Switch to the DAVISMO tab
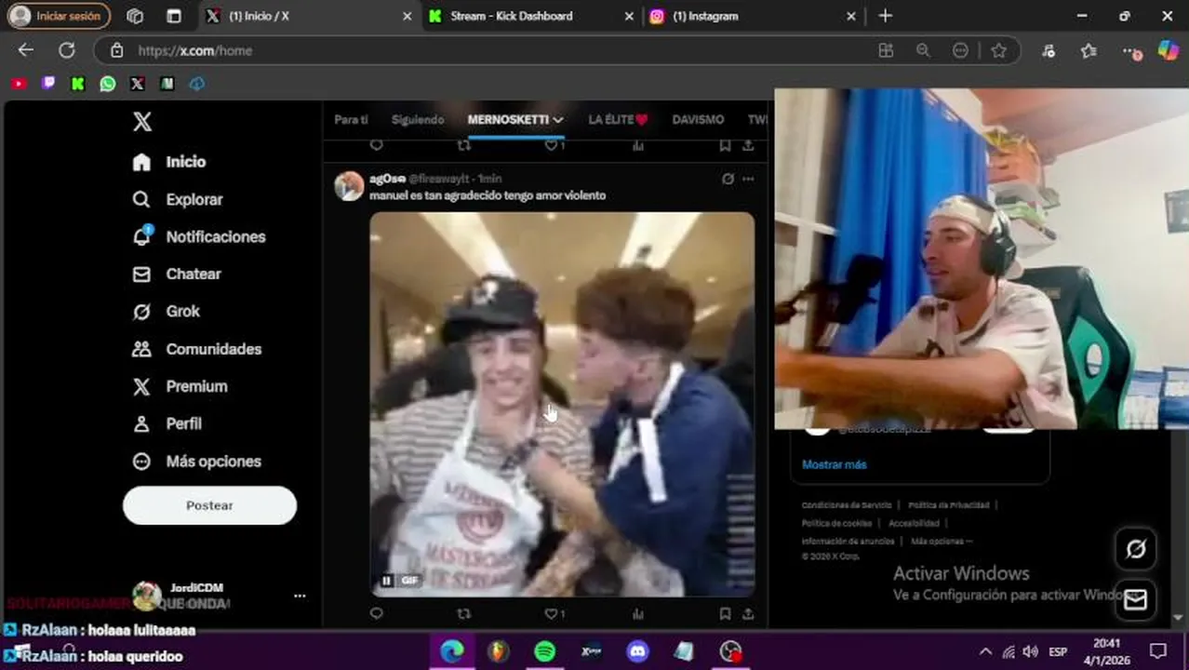The image size is (1189, 670). 698,120
